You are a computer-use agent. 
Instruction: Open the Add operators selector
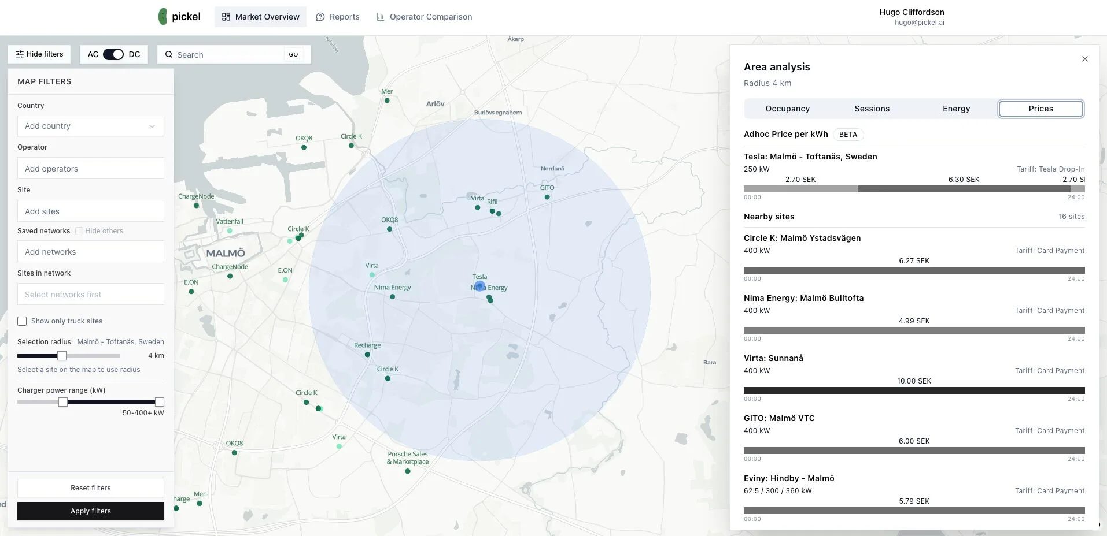(91, 169)
